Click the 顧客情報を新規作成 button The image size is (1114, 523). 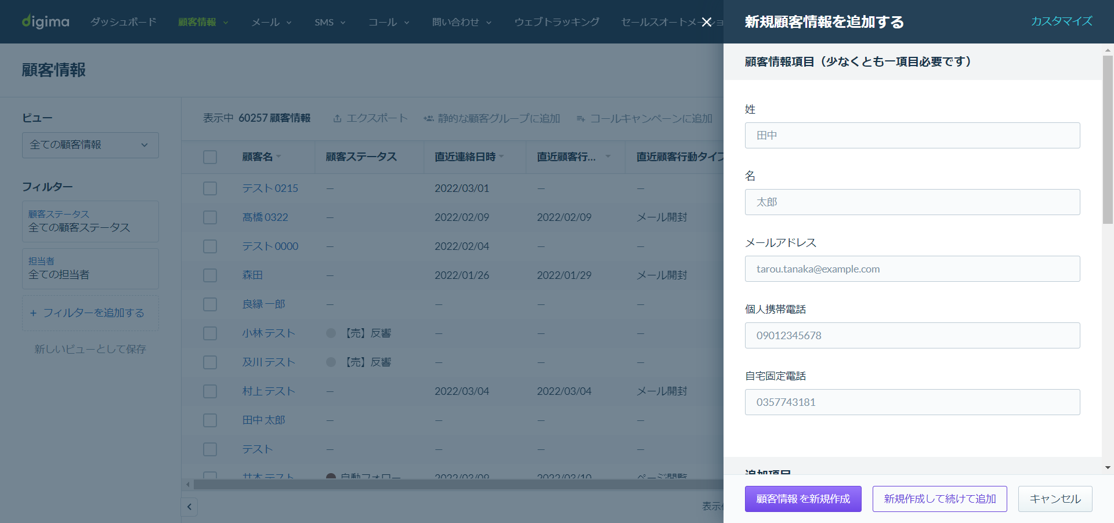pyautogui.click(x=803, y=499)
